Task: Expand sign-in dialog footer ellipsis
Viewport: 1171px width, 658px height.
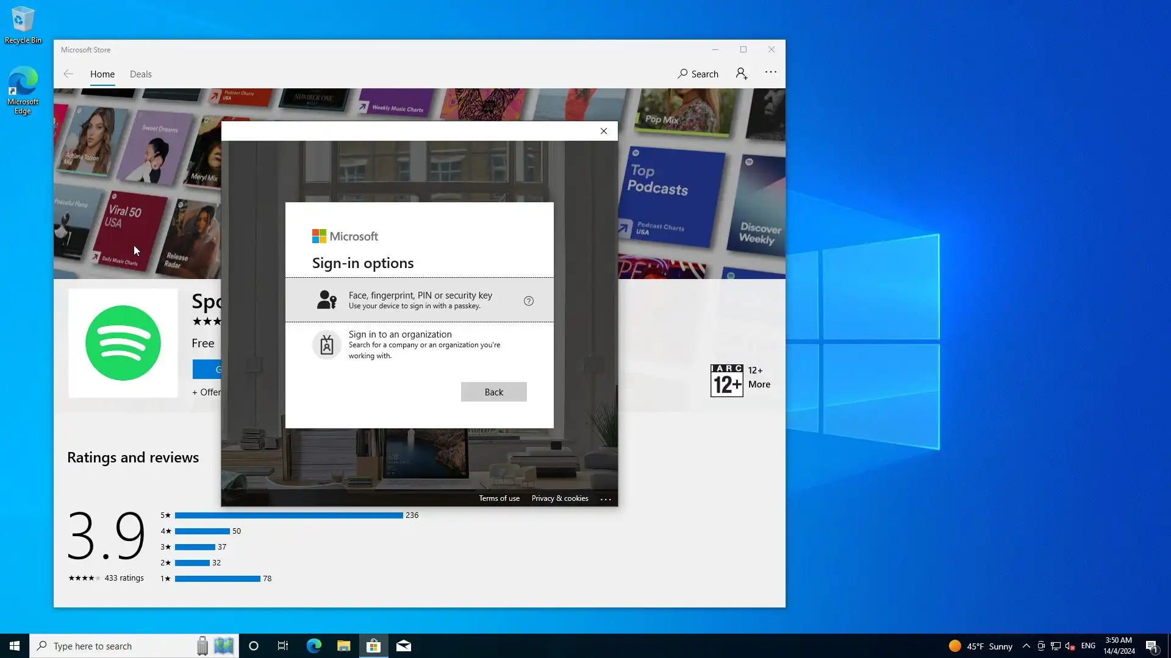Action: (606, 499)
